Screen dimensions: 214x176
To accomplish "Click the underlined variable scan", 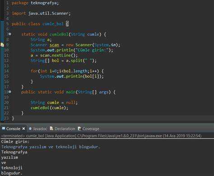I will click(x=54, y=45).
